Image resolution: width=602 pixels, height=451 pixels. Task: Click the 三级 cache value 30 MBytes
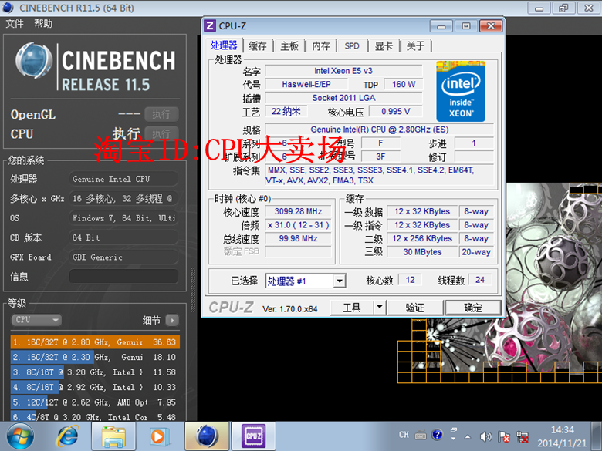pos(422,252)
